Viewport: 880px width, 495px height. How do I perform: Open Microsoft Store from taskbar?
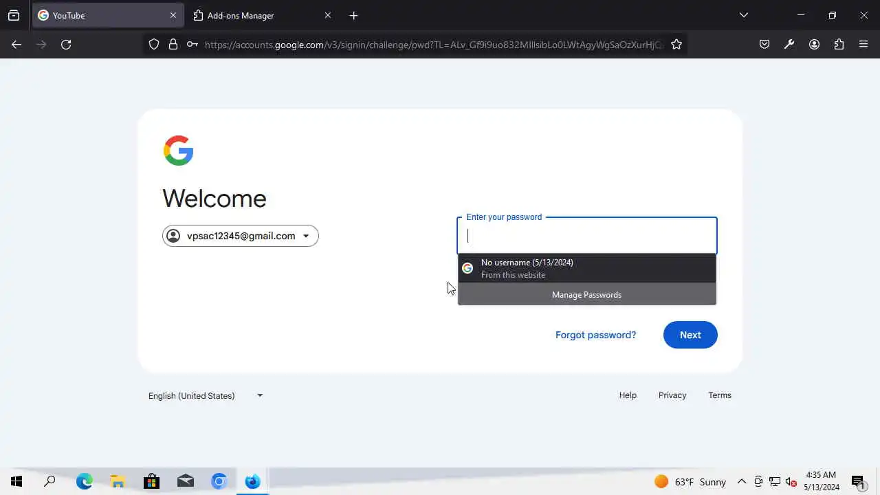(151, 481)
